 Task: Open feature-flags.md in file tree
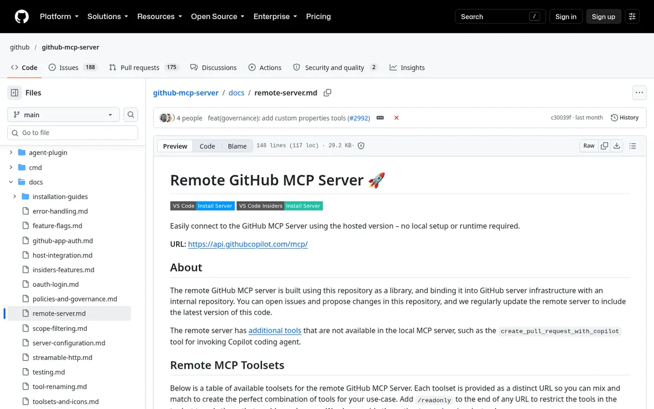pyautogui.click(x=57, y=226)
